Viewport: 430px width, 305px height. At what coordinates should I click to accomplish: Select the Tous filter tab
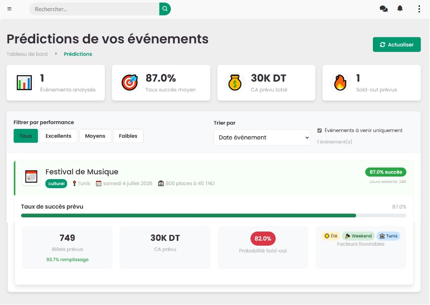[26, 136]
